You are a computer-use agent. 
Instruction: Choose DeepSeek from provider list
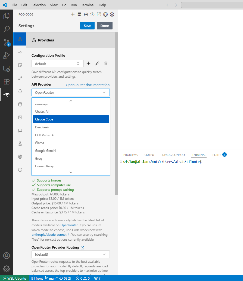(71, 127)
